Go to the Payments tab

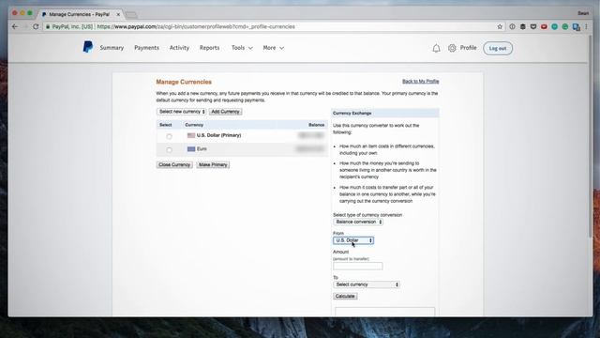[x=146, y=48]
